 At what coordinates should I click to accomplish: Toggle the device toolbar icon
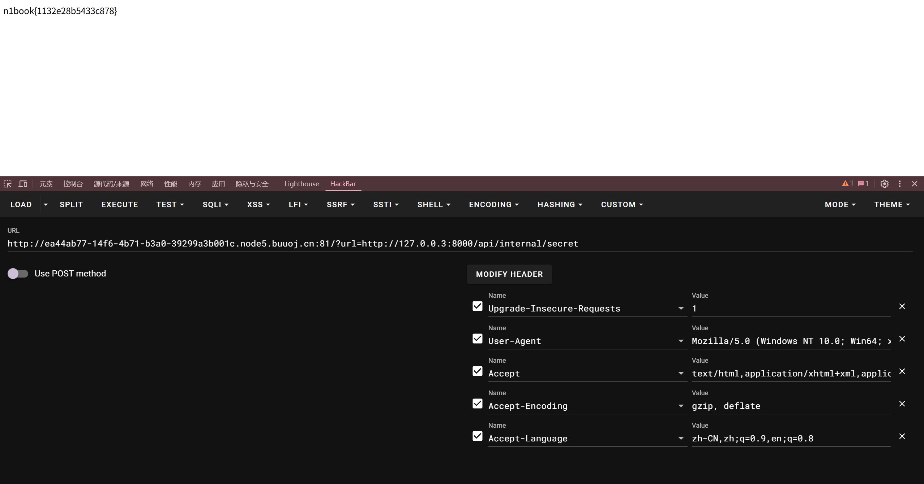23,184
